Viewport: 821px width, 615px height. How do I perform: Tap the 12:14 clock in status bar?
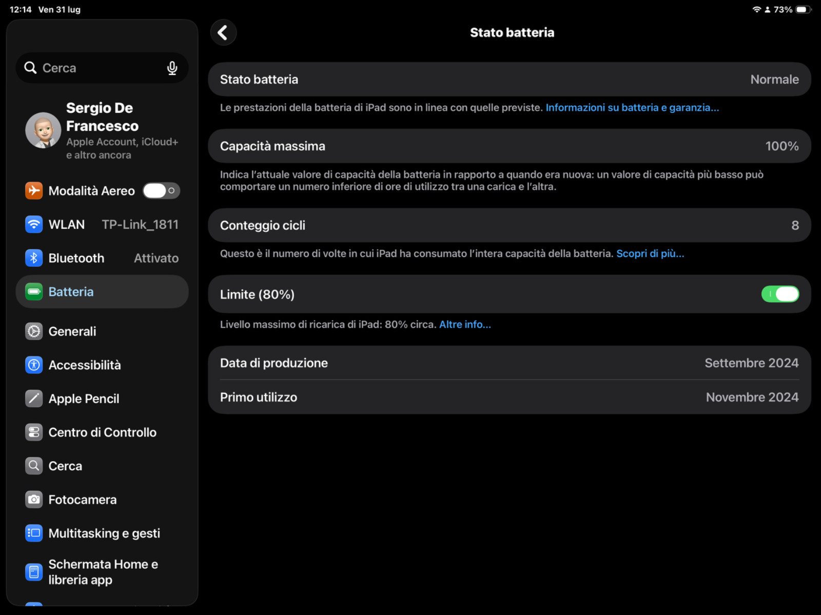(x=21, y=10)
